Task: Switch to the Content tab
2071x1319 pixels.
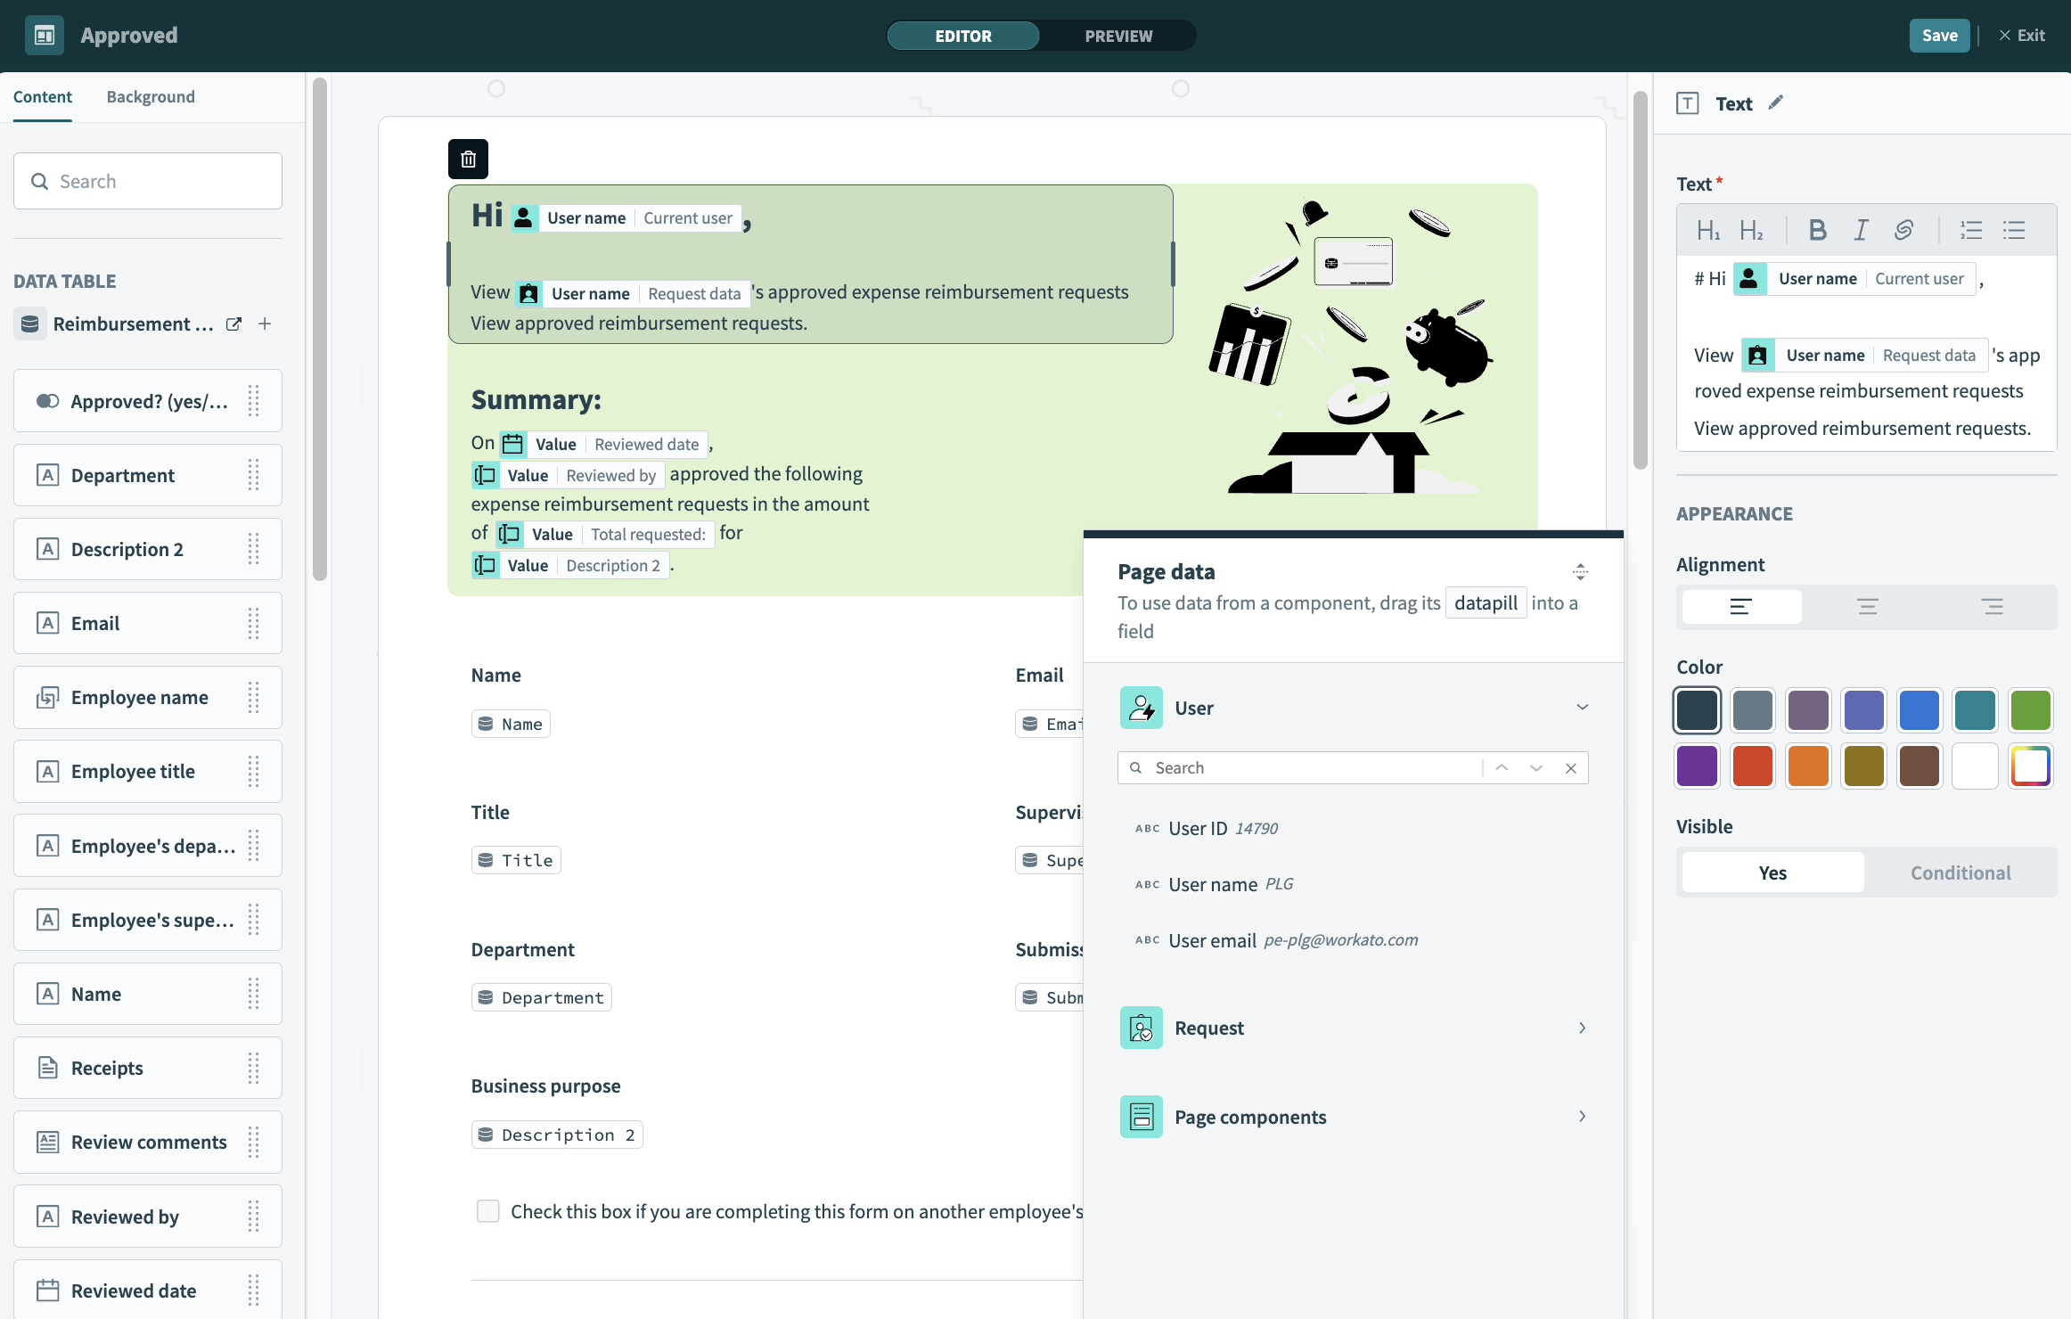Action: click(42, 96)
